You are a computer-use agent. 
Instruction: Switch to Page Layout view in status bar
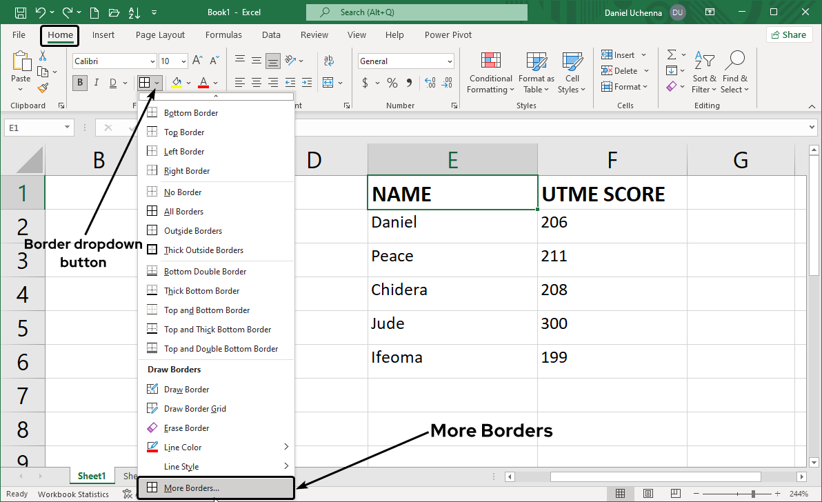[648, 494]
